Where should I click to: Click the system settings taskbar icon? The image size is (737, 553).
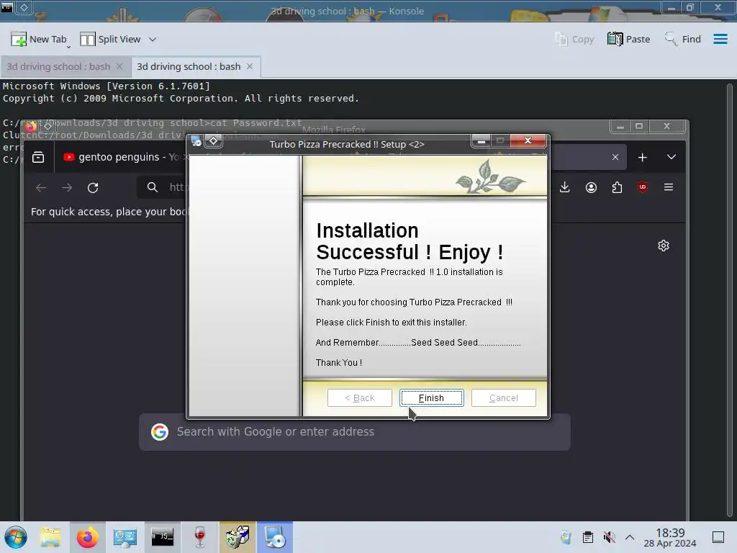click(125, 537)
